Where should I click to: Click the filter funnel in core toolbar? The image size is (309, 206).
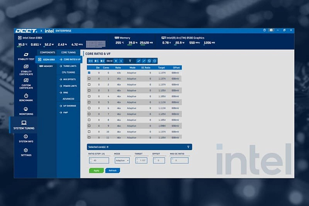(x=130, y=61)
